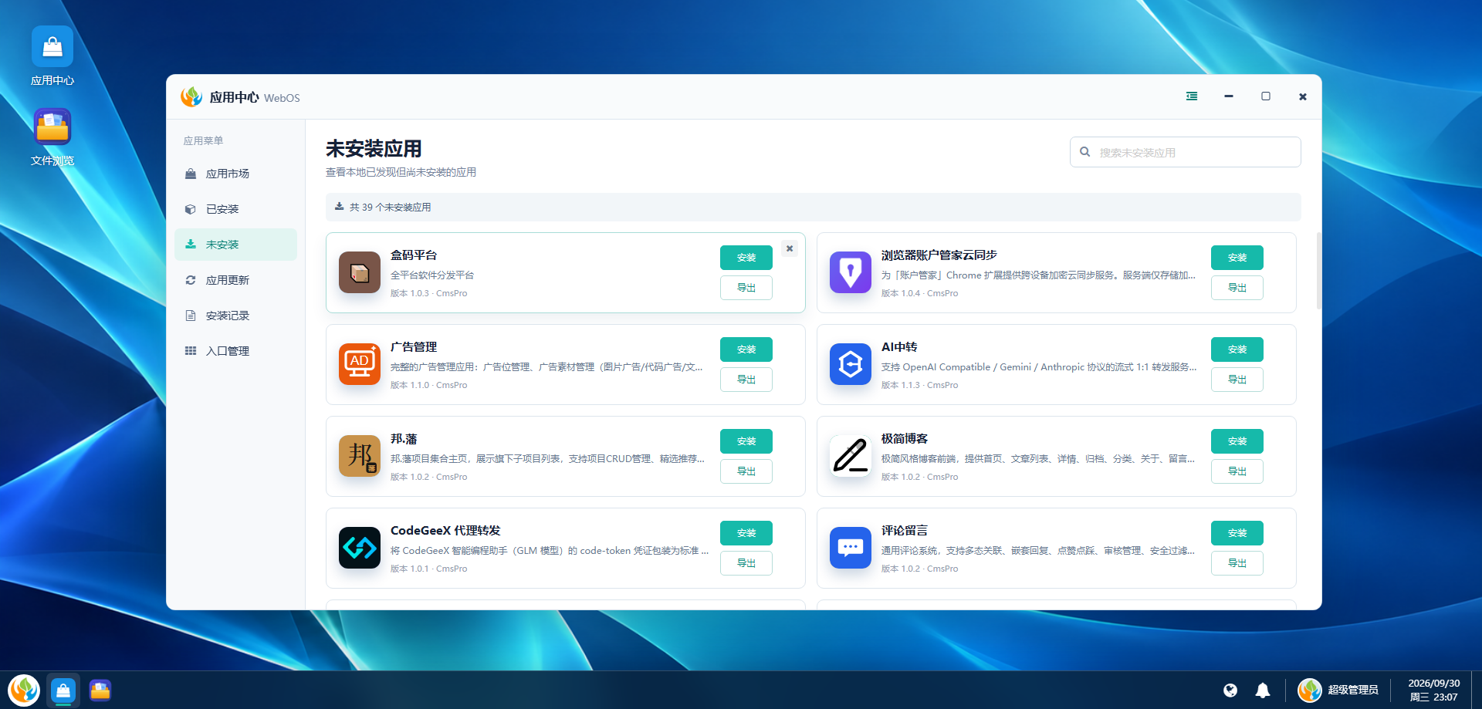Click the 共 39 个未安装应用 summary text
This screenshot has width=1482, height=709.
point(390,207)
